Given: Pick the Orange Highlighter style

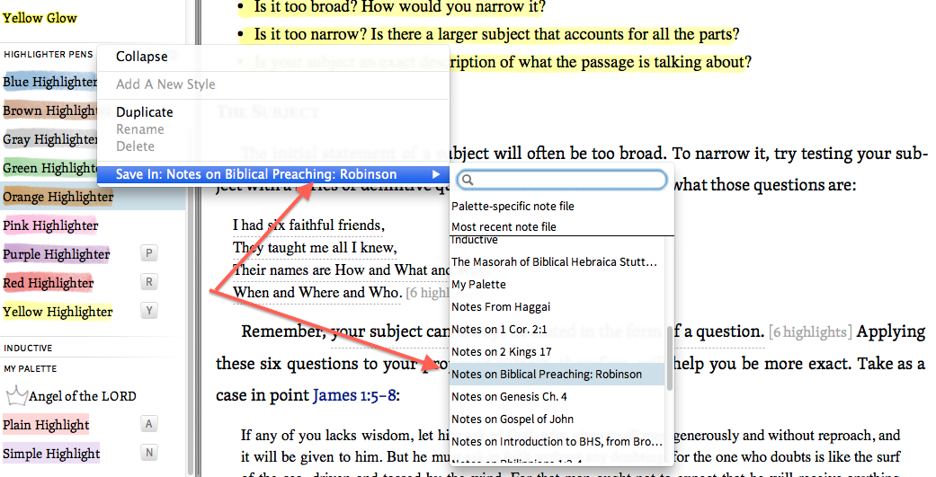Looking at the screenshot, I should (58, 197).
